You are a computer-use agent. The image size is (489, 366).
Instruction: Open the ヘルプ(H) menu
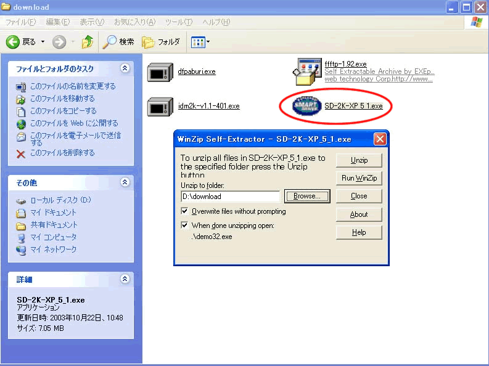(x=216, y=22)
